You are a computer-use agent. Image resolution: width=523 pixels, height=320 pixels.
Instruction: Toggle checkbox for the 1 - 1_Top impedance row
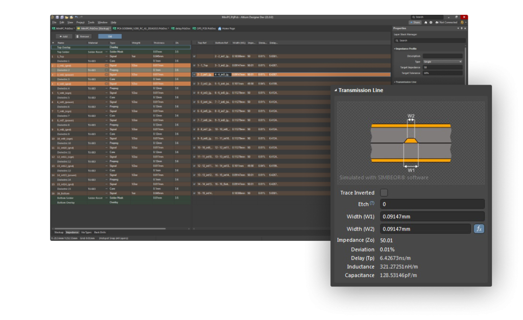195,65
